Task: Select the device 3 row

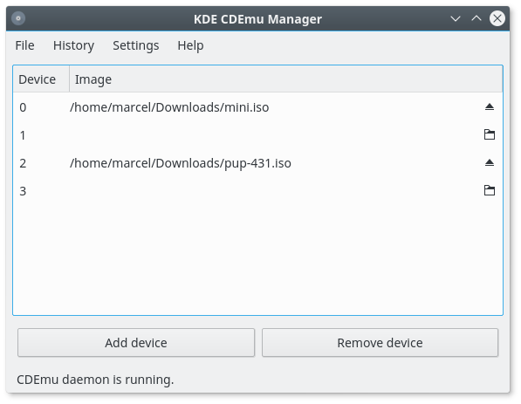Action: pyautogui.click(x=257, y=191)
